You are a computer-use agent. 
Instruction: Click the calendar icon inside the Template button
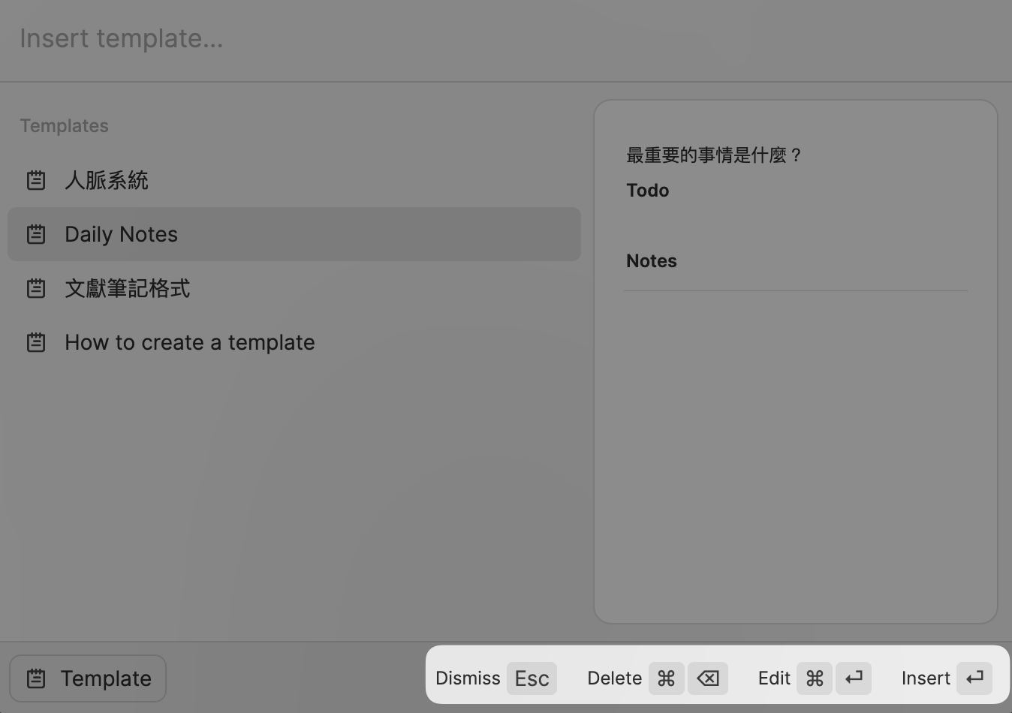tap(35, 678)
